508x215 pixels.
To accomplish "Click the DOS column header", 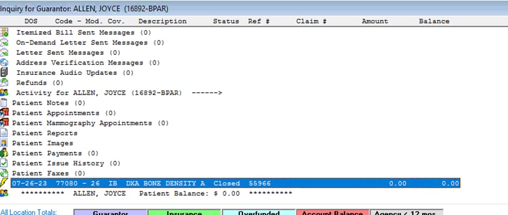I will pyautogui.click(x=31, y=21).
